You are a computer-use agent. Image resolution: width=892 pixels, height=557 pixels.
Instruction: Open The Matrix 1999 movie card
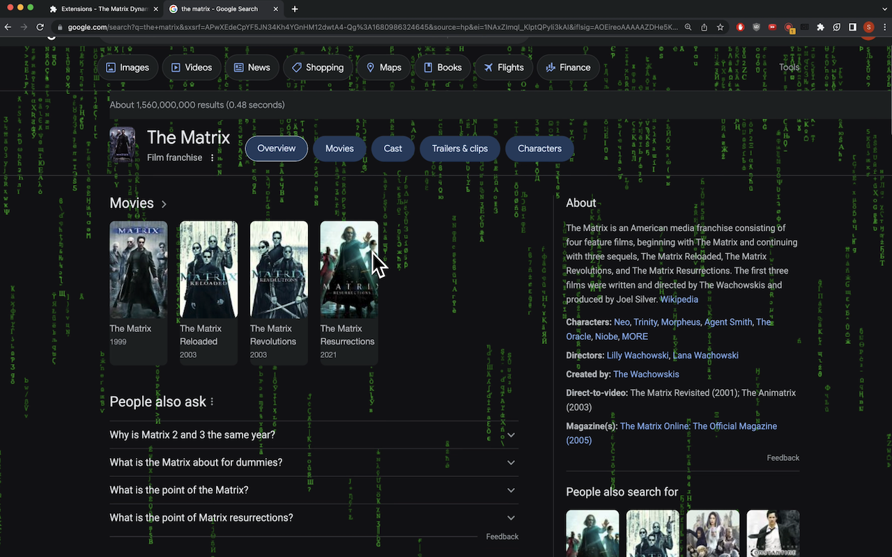click(138, 292)
